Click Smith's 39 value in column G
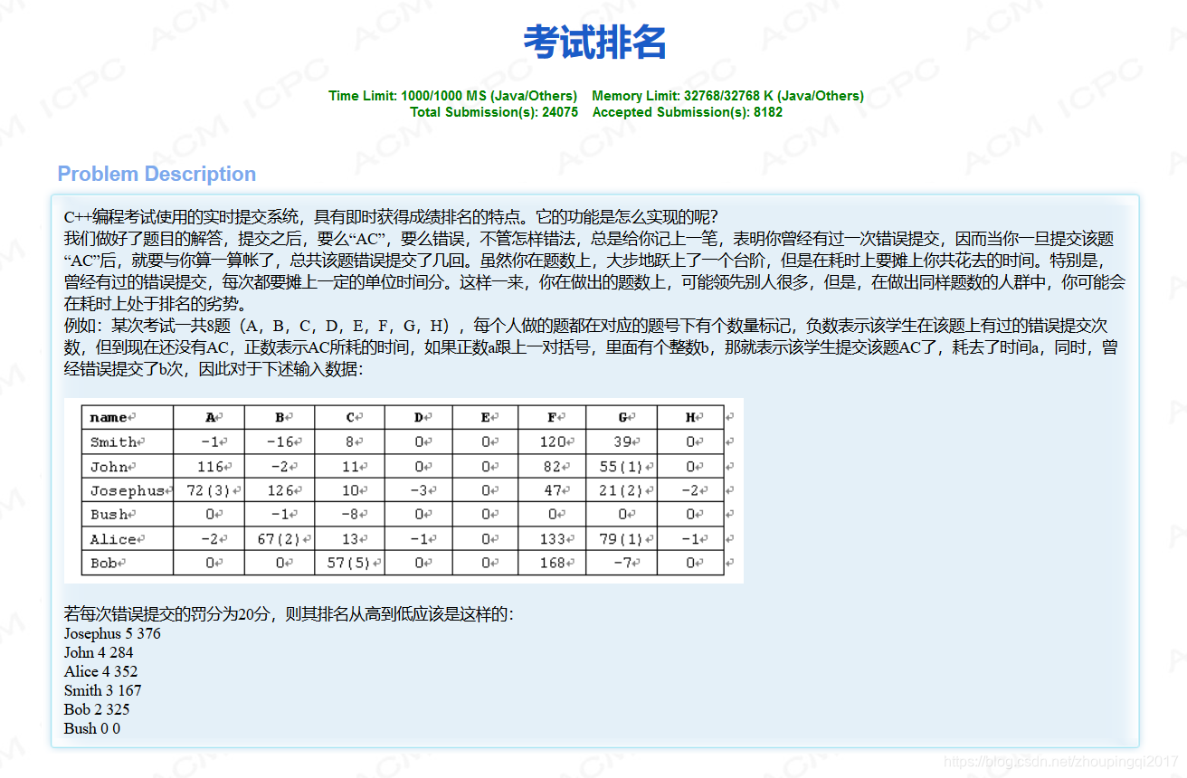 [x=622, y=441]
